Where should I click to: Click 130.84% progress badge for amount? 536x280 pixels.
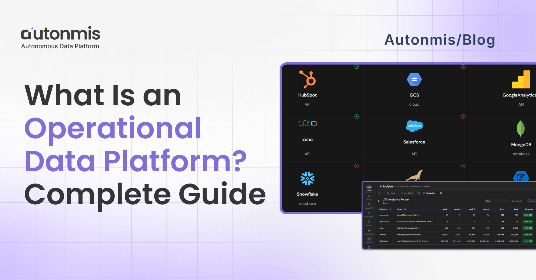pyautogui.click(x=528, y=235)
